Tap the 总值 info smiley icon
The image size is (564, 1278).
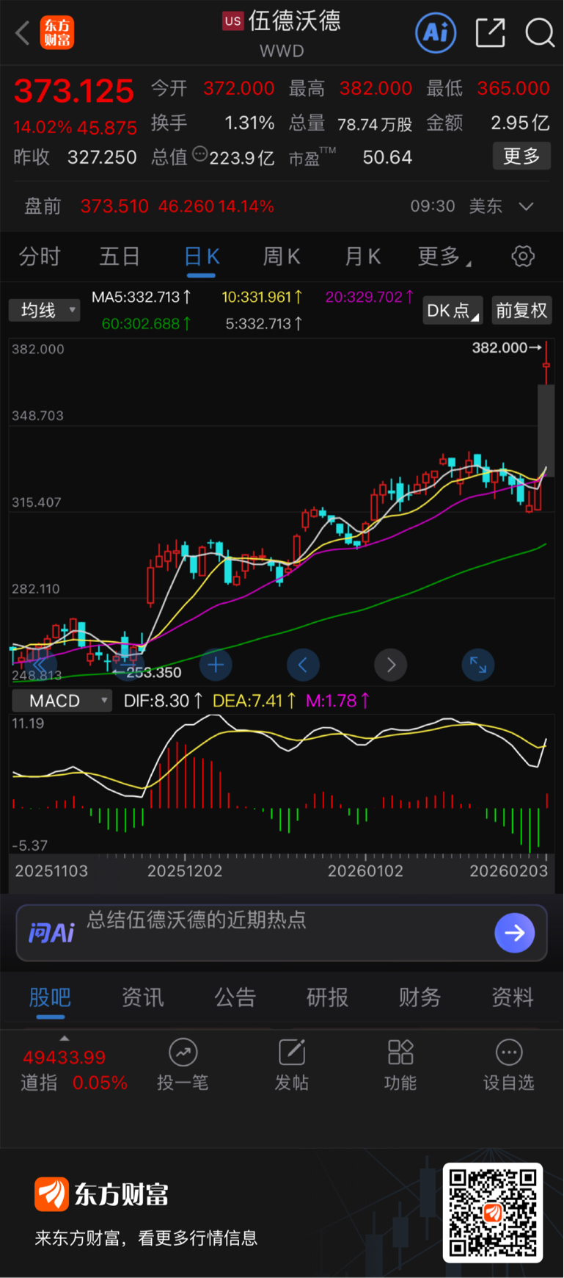pos(199,154)
